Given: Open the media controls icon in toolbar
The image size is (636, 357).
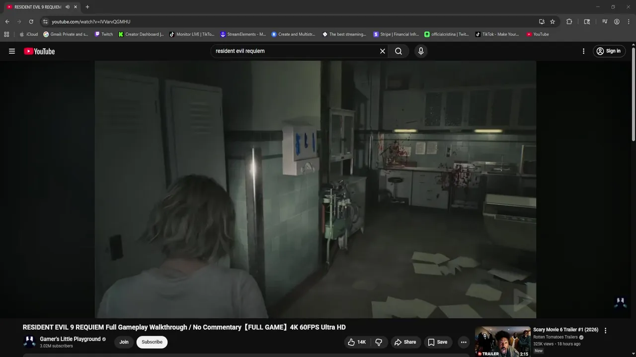Looking at the screenshot, I should coord(605,22).
